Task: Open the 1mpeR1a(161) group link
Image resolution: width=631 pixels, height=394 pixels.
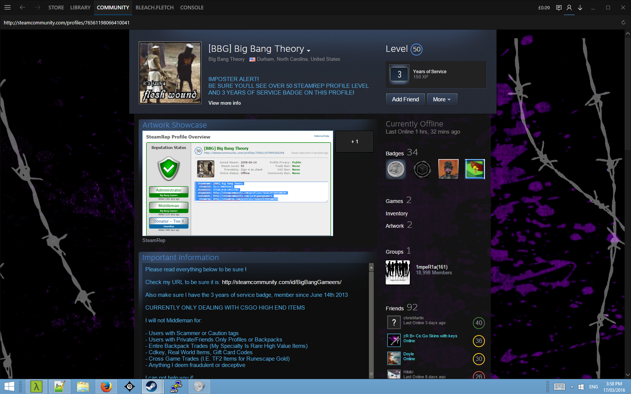Action: (x=432, y=267)
